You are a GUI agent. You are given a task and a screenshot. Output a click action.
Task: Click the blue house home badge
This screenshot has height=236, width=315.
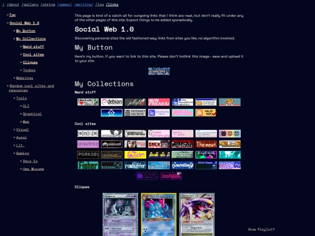(x=111, y=113)
